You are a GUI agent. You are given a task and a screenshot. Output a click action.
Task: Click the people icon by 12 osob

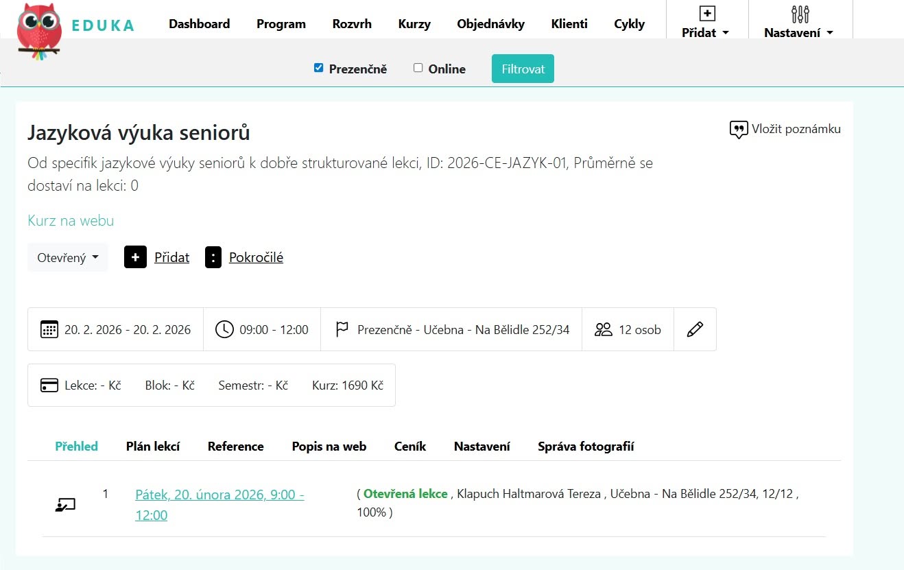[x=604, y=330]
